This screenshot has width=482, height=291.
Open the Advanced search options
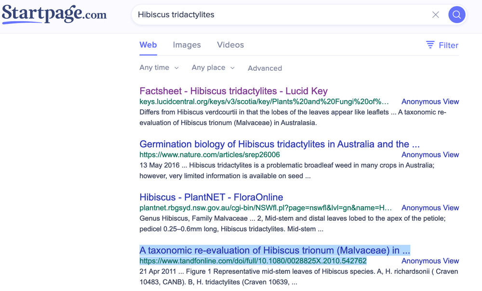coord(265,68)
